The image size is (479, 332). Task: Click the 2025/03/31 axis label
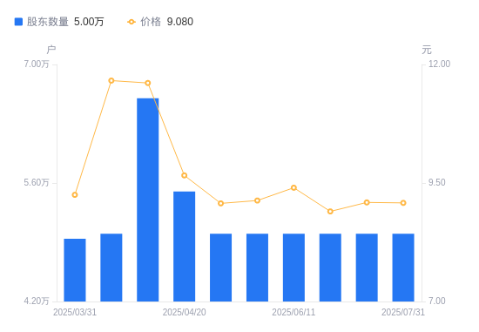tap(75, 312)
